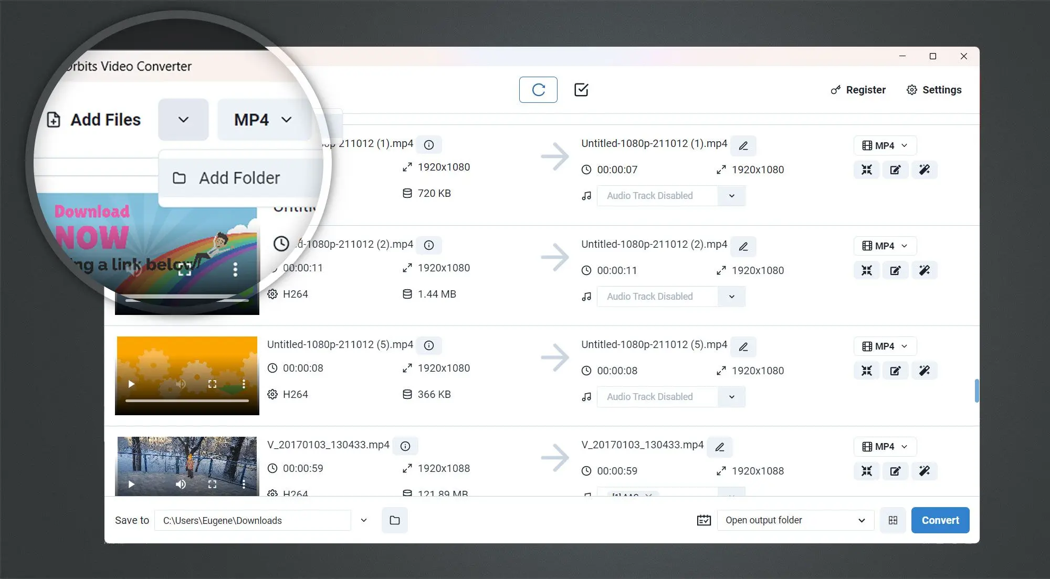
Task: Click the effects/wand icon for V_20170103 file
Action: (x=925, y=471)
